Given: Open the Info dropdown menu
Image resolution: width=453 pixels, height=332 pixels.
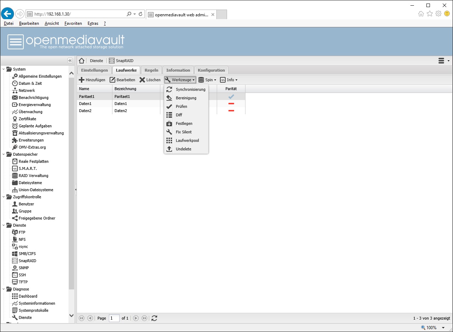Looking at the screenshot, I should pyautogui.click(x=229, y=80).
